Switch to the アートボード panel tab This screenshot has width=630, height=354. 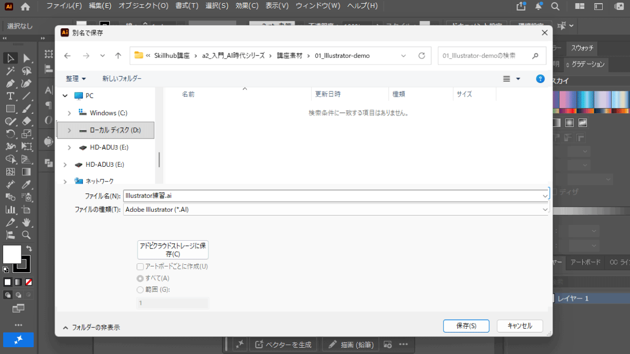(x=585, y=262)
